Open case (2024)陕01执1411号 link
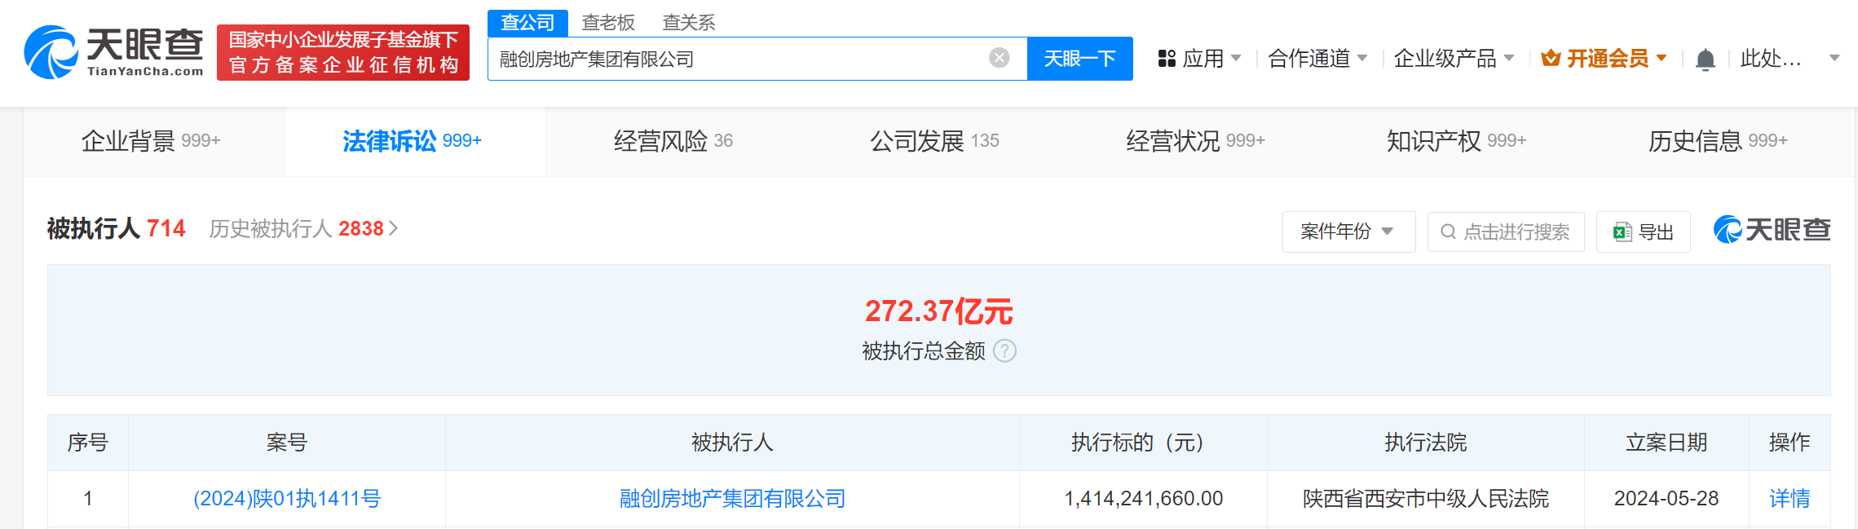 (287, 499)
